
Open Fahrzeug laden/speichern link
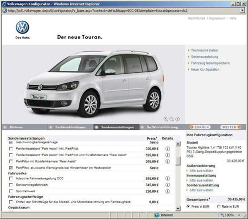tap(210, 63)
